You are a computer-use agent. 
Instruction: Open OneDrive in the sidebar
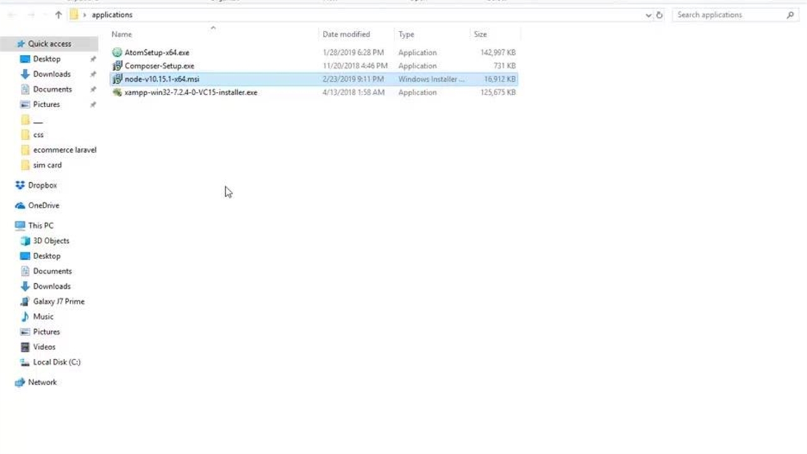tap(44, 206)
